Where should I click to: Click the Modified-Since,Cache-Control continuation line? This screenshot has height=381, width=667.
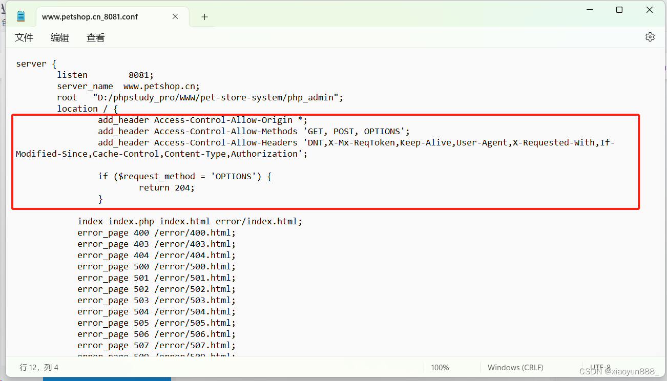point(161,154)
